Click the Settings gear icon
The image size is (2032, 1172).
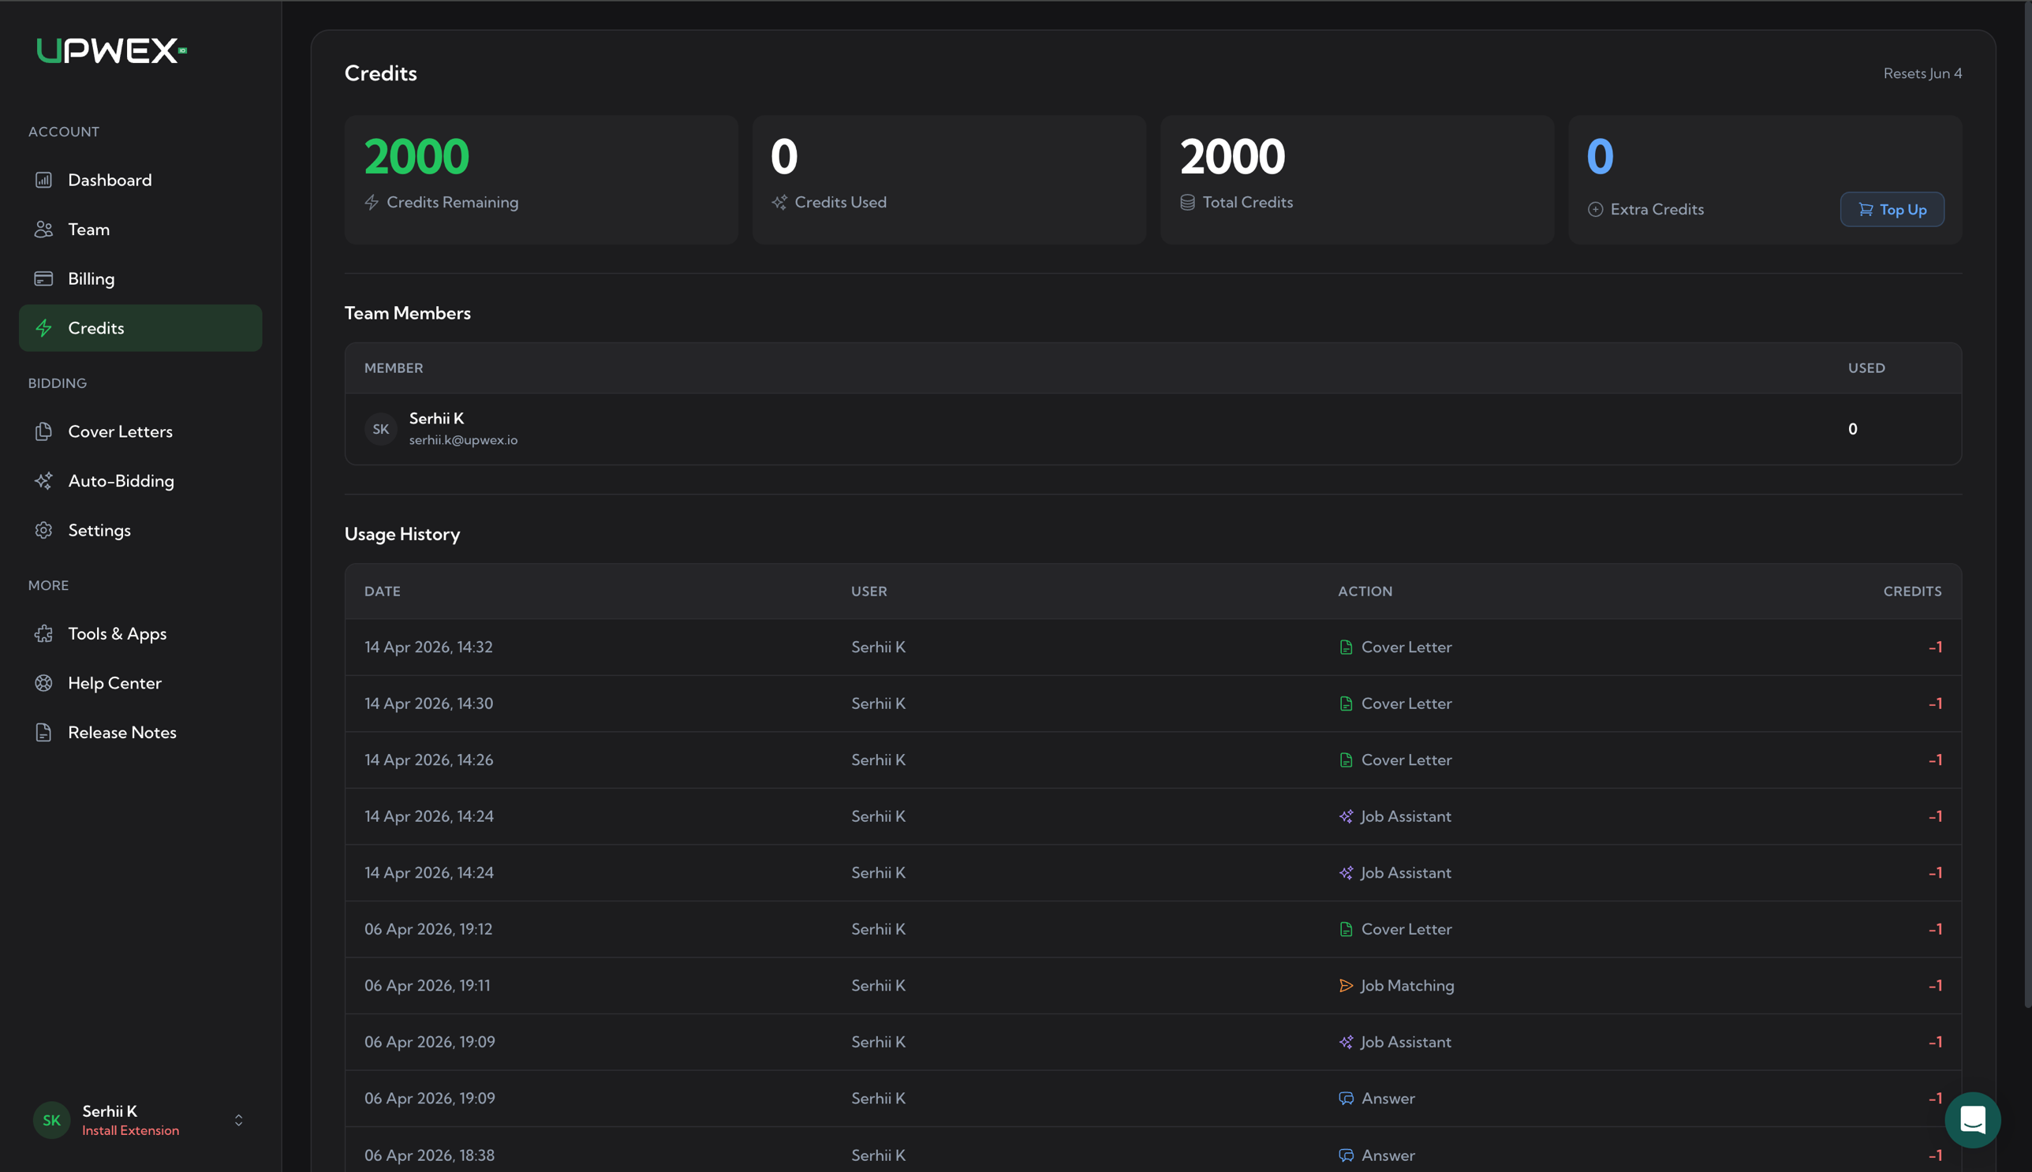pos(43,530)
